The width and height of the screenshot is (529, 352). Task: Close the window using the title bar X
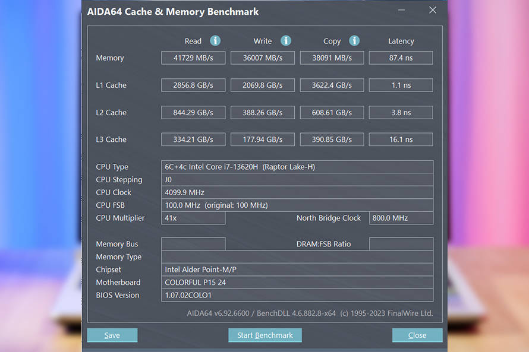click(x=433, y=10)
